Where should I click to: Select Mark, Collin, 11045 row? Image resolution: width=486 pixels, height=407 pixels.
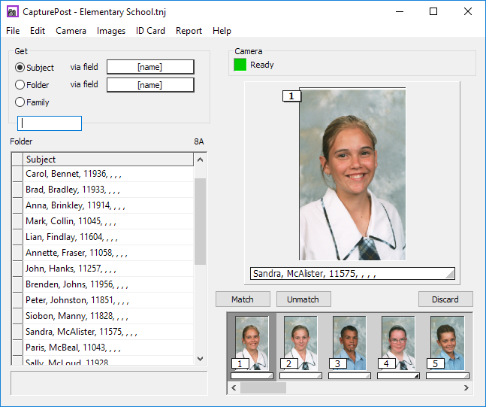click(x=108, y=221)
